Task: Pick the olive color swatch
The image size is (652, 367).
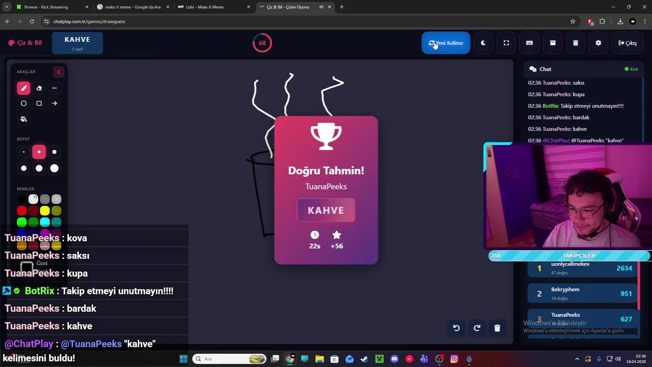Action: [x=56, y=211]
